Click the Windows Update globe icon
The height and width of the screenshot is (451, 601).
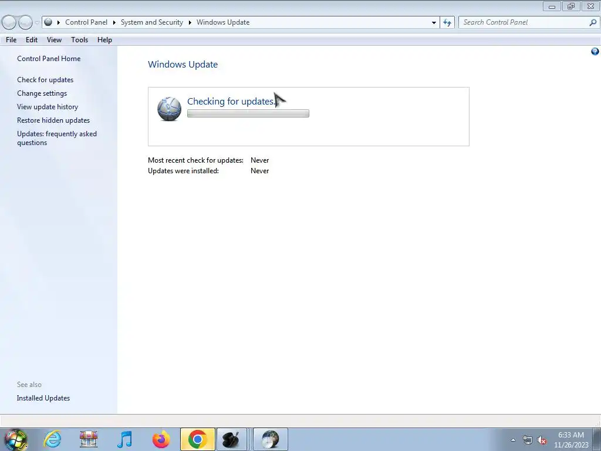169,109
